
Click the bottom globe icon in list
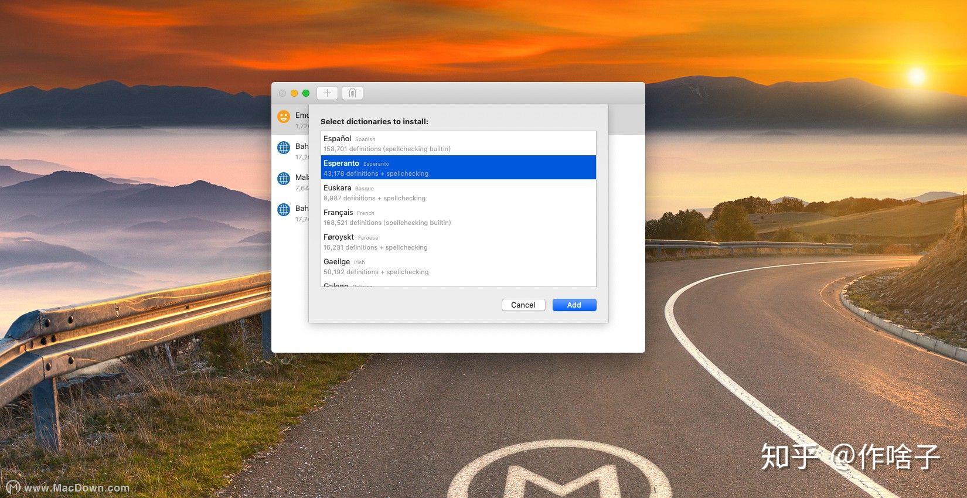(284, 209)
